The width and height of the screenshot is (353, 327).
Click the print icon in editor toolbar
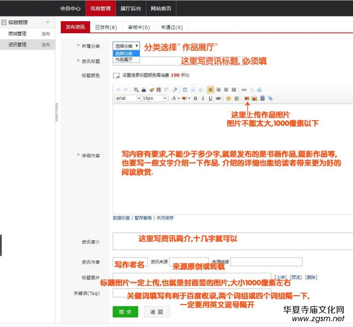click(144, 90)
